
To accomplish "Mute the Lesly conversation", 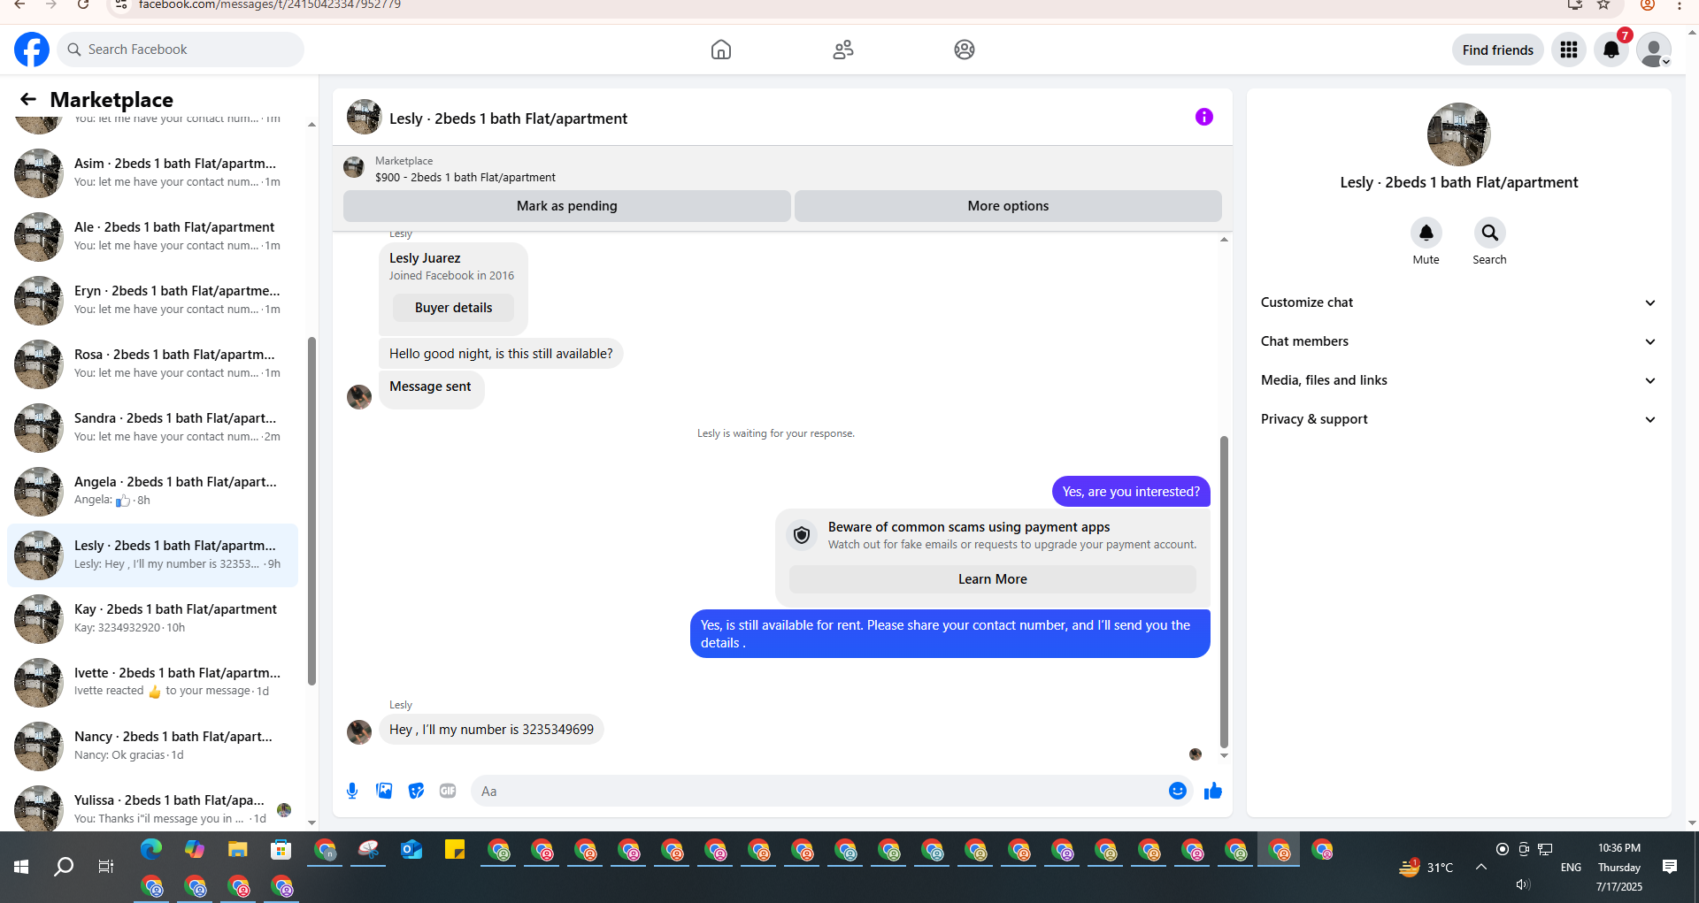I will (1426, 233).
